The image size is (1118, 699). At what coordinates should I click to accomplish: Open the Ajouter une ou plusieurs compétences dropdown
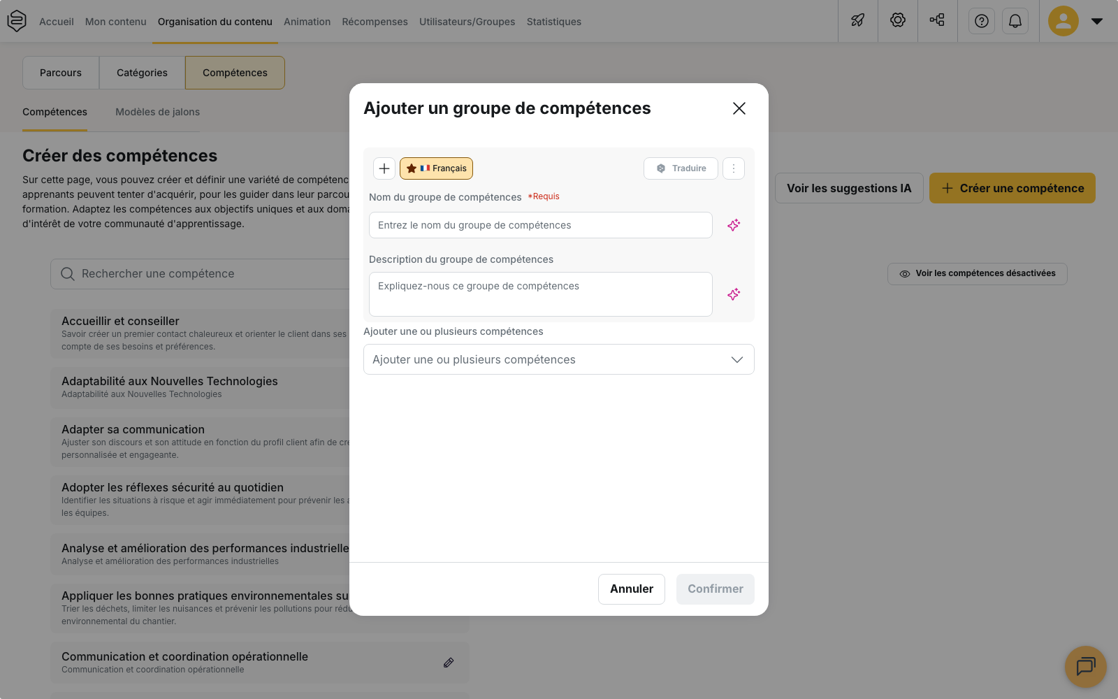[559, 359]
